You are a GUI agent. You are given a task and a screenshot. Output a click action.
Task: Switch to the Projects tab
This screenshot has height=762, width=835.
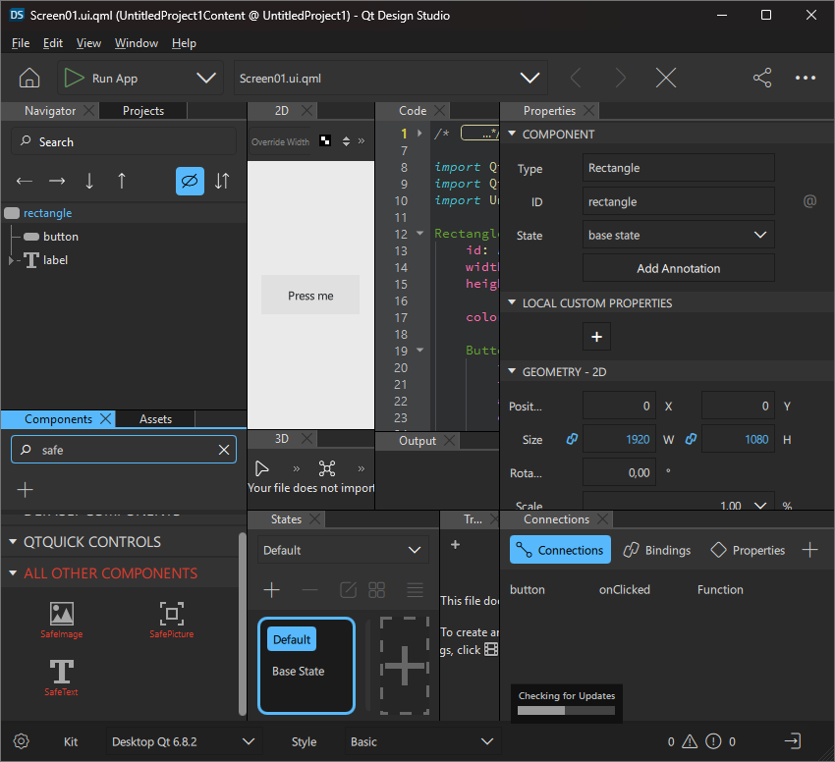tap(143, 111)
